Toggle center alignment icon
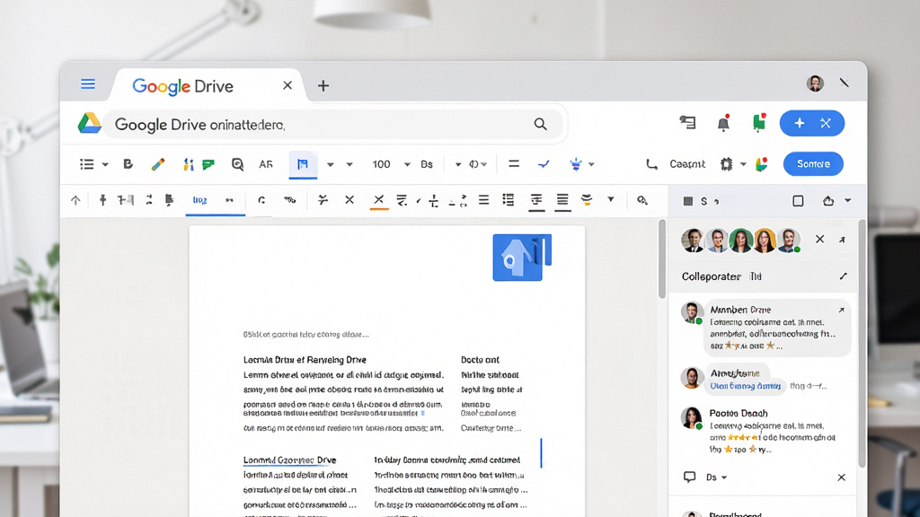Viewport: 920px width, 517px height. [536, 201]
